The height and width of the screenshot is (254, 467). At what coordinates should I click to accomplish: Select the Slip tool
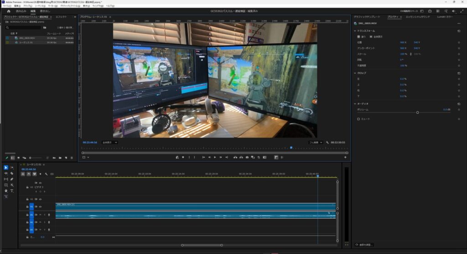pyautogui.click(x=6, y=179)
